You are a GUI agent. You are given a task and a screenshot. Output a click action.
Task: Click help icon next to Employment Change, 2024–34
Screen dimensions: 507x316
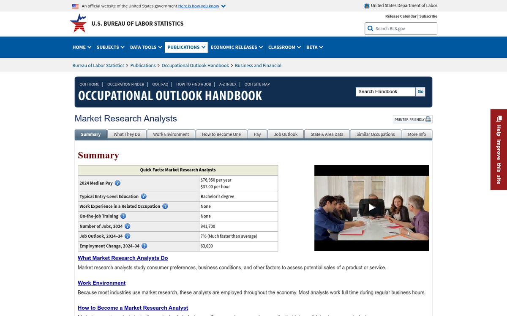[x=144, y=246]
